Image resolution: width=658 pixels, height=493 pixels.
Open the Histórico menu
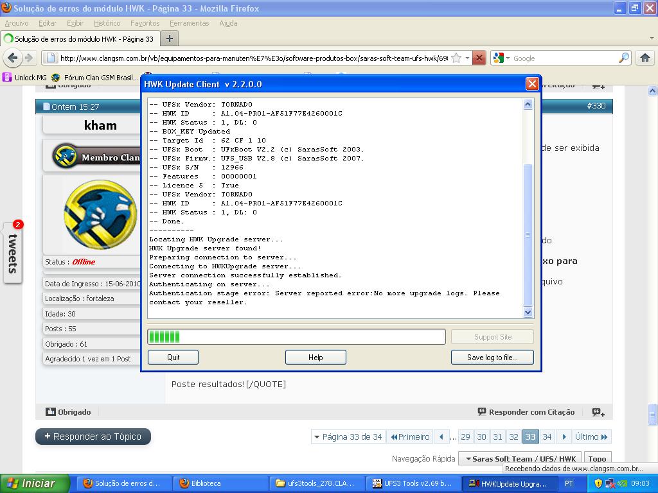pyautogui.click(x=107, y=23)
